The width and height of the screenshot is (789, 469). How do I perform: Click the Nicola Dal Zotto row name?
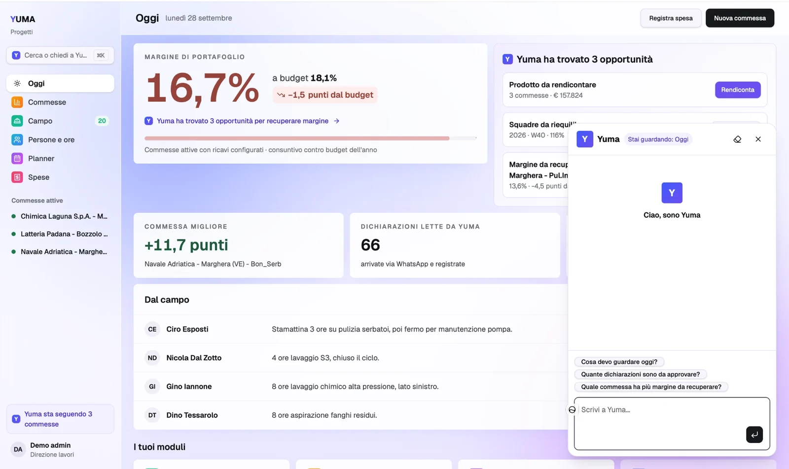point(194,358)
